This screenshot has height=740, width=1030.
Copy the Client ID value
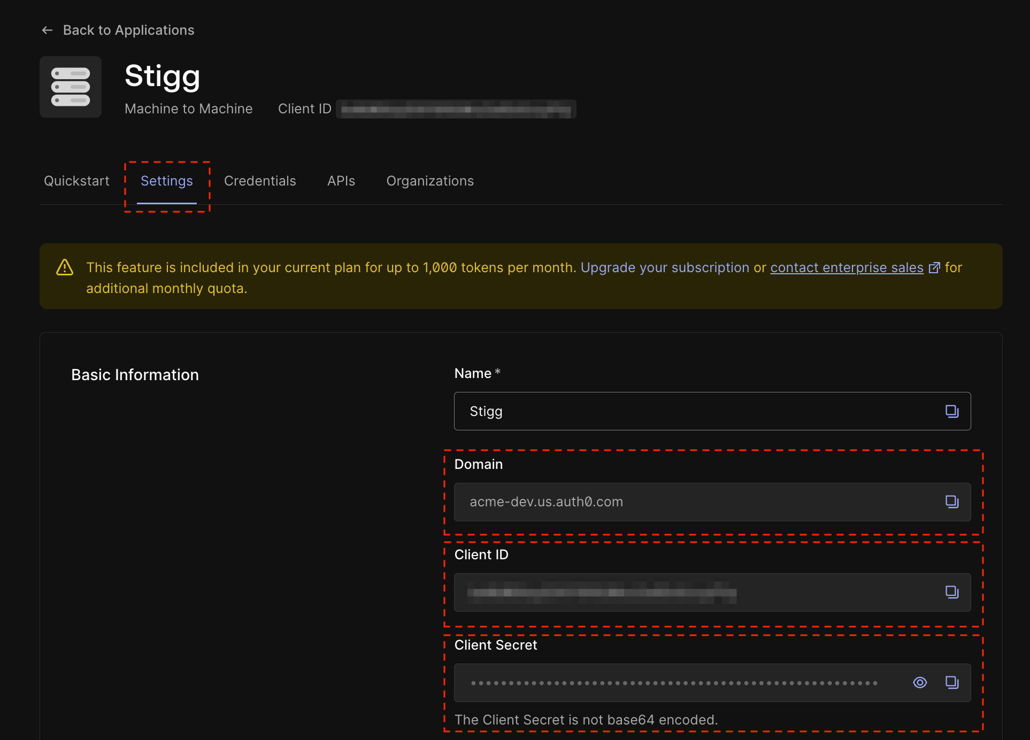[x=952, y=592]
